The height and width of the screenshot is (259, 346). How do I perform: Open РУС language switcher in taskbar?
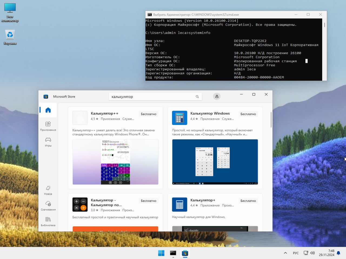296,253
